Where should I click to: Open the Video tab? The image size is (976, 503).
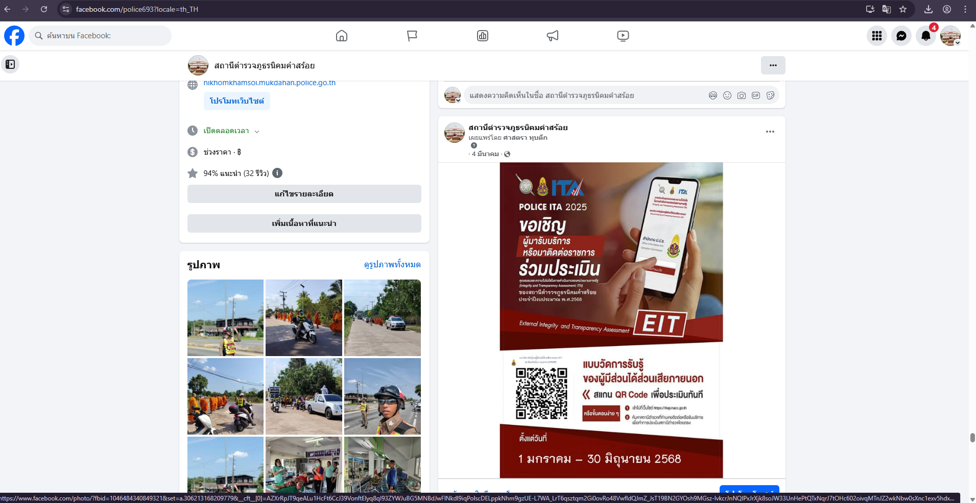point(623,36)
